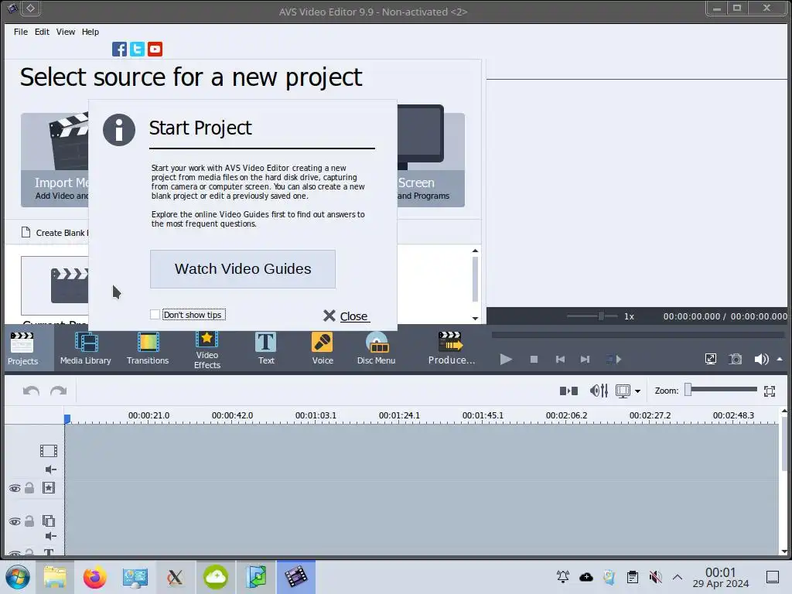Open the Disc Menu panel
This screenshot has width=792, height=594.
coord(377,349)
